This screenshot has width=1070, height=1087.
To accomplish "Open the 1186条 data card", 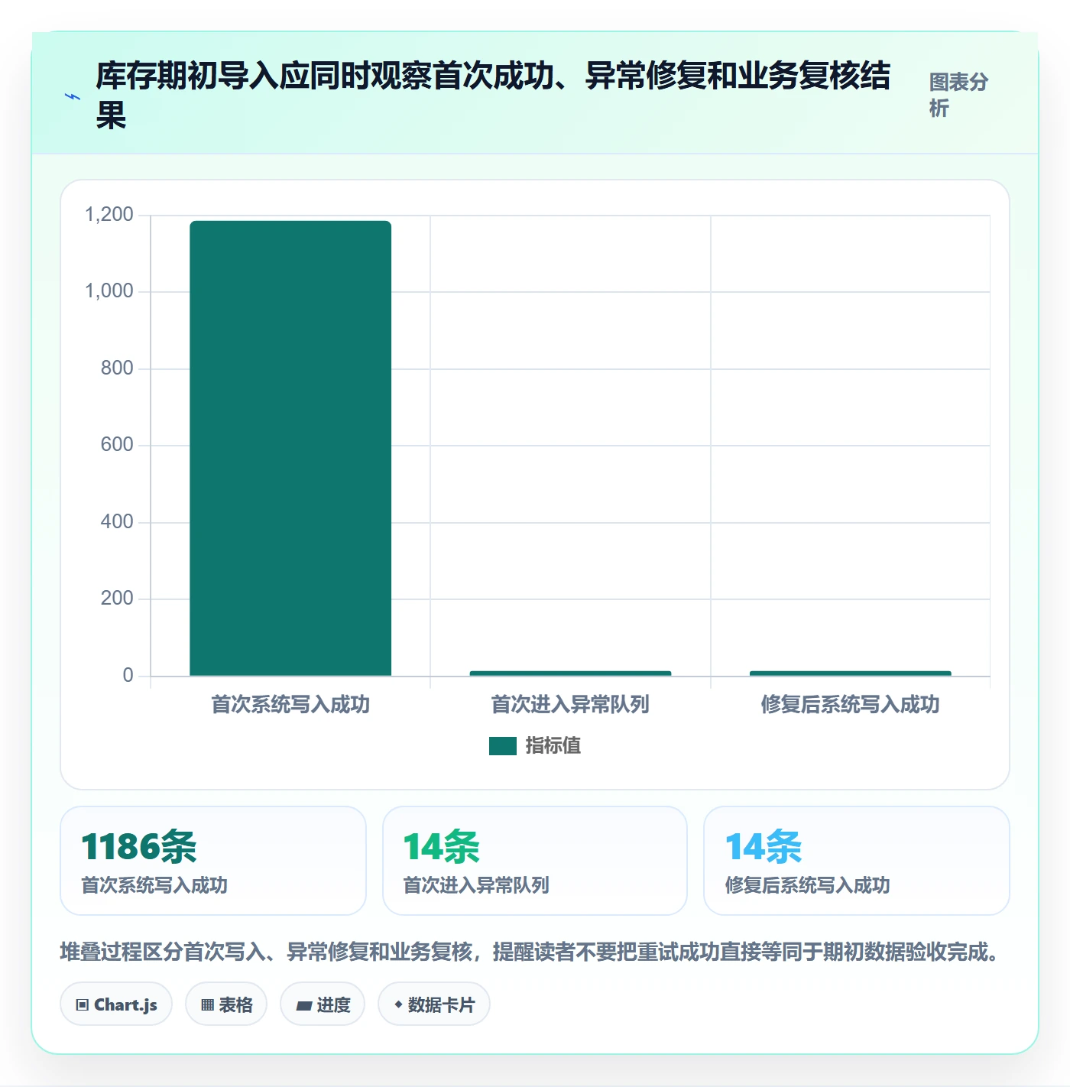I will pyautogui.click(x=213, y=861).
